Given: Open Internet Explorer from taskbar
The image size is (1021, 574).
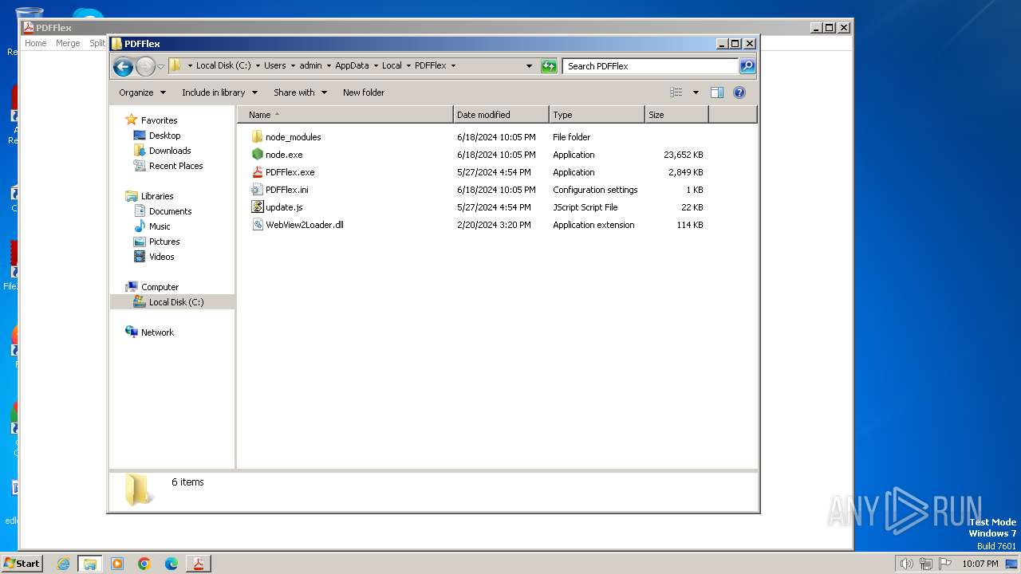Looking at the screenshot, I should [63, 564].
